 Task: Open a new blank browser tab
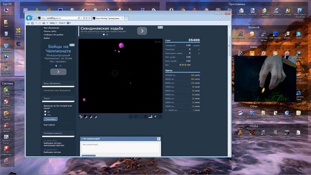coord(126,18)
